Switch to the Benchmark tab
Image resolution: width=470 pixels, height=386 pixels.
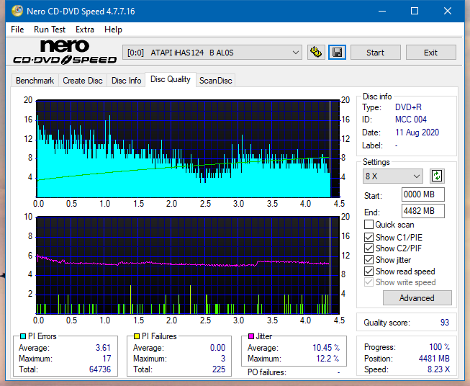35,81
